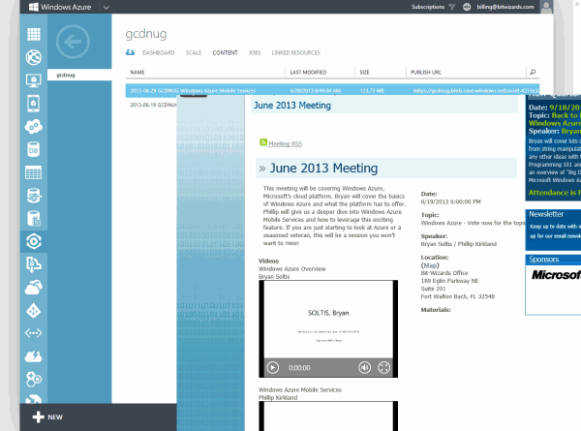Screen dimensions: 581x431
Task: Click the Windows Azure logo
Action: click(x=60, y=7)
